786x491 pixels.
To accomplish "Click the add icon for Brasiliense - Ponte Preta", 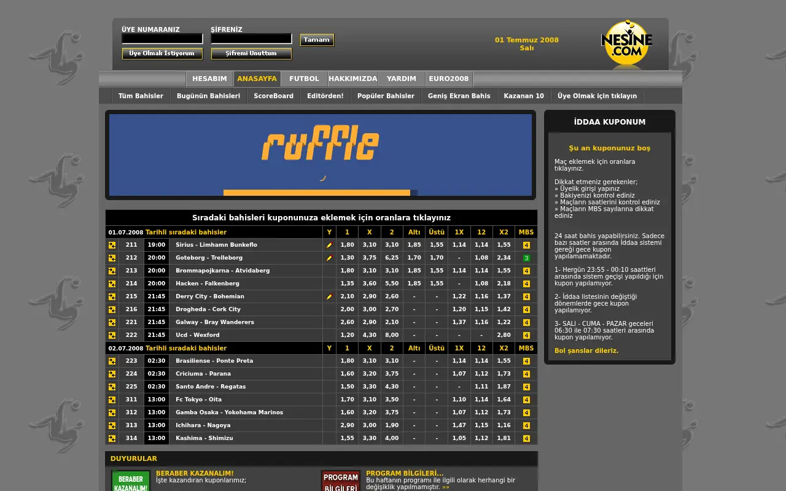I will [112, 361].
